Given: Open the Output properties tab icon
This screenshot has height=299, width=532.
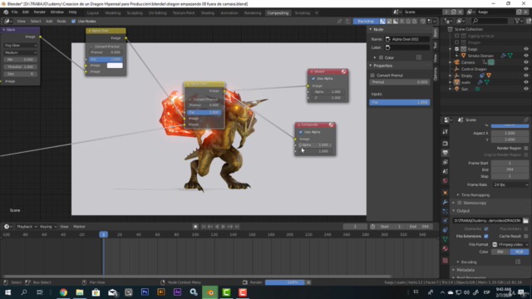Looking at the screenshot, I should click(x=446, y=153).
